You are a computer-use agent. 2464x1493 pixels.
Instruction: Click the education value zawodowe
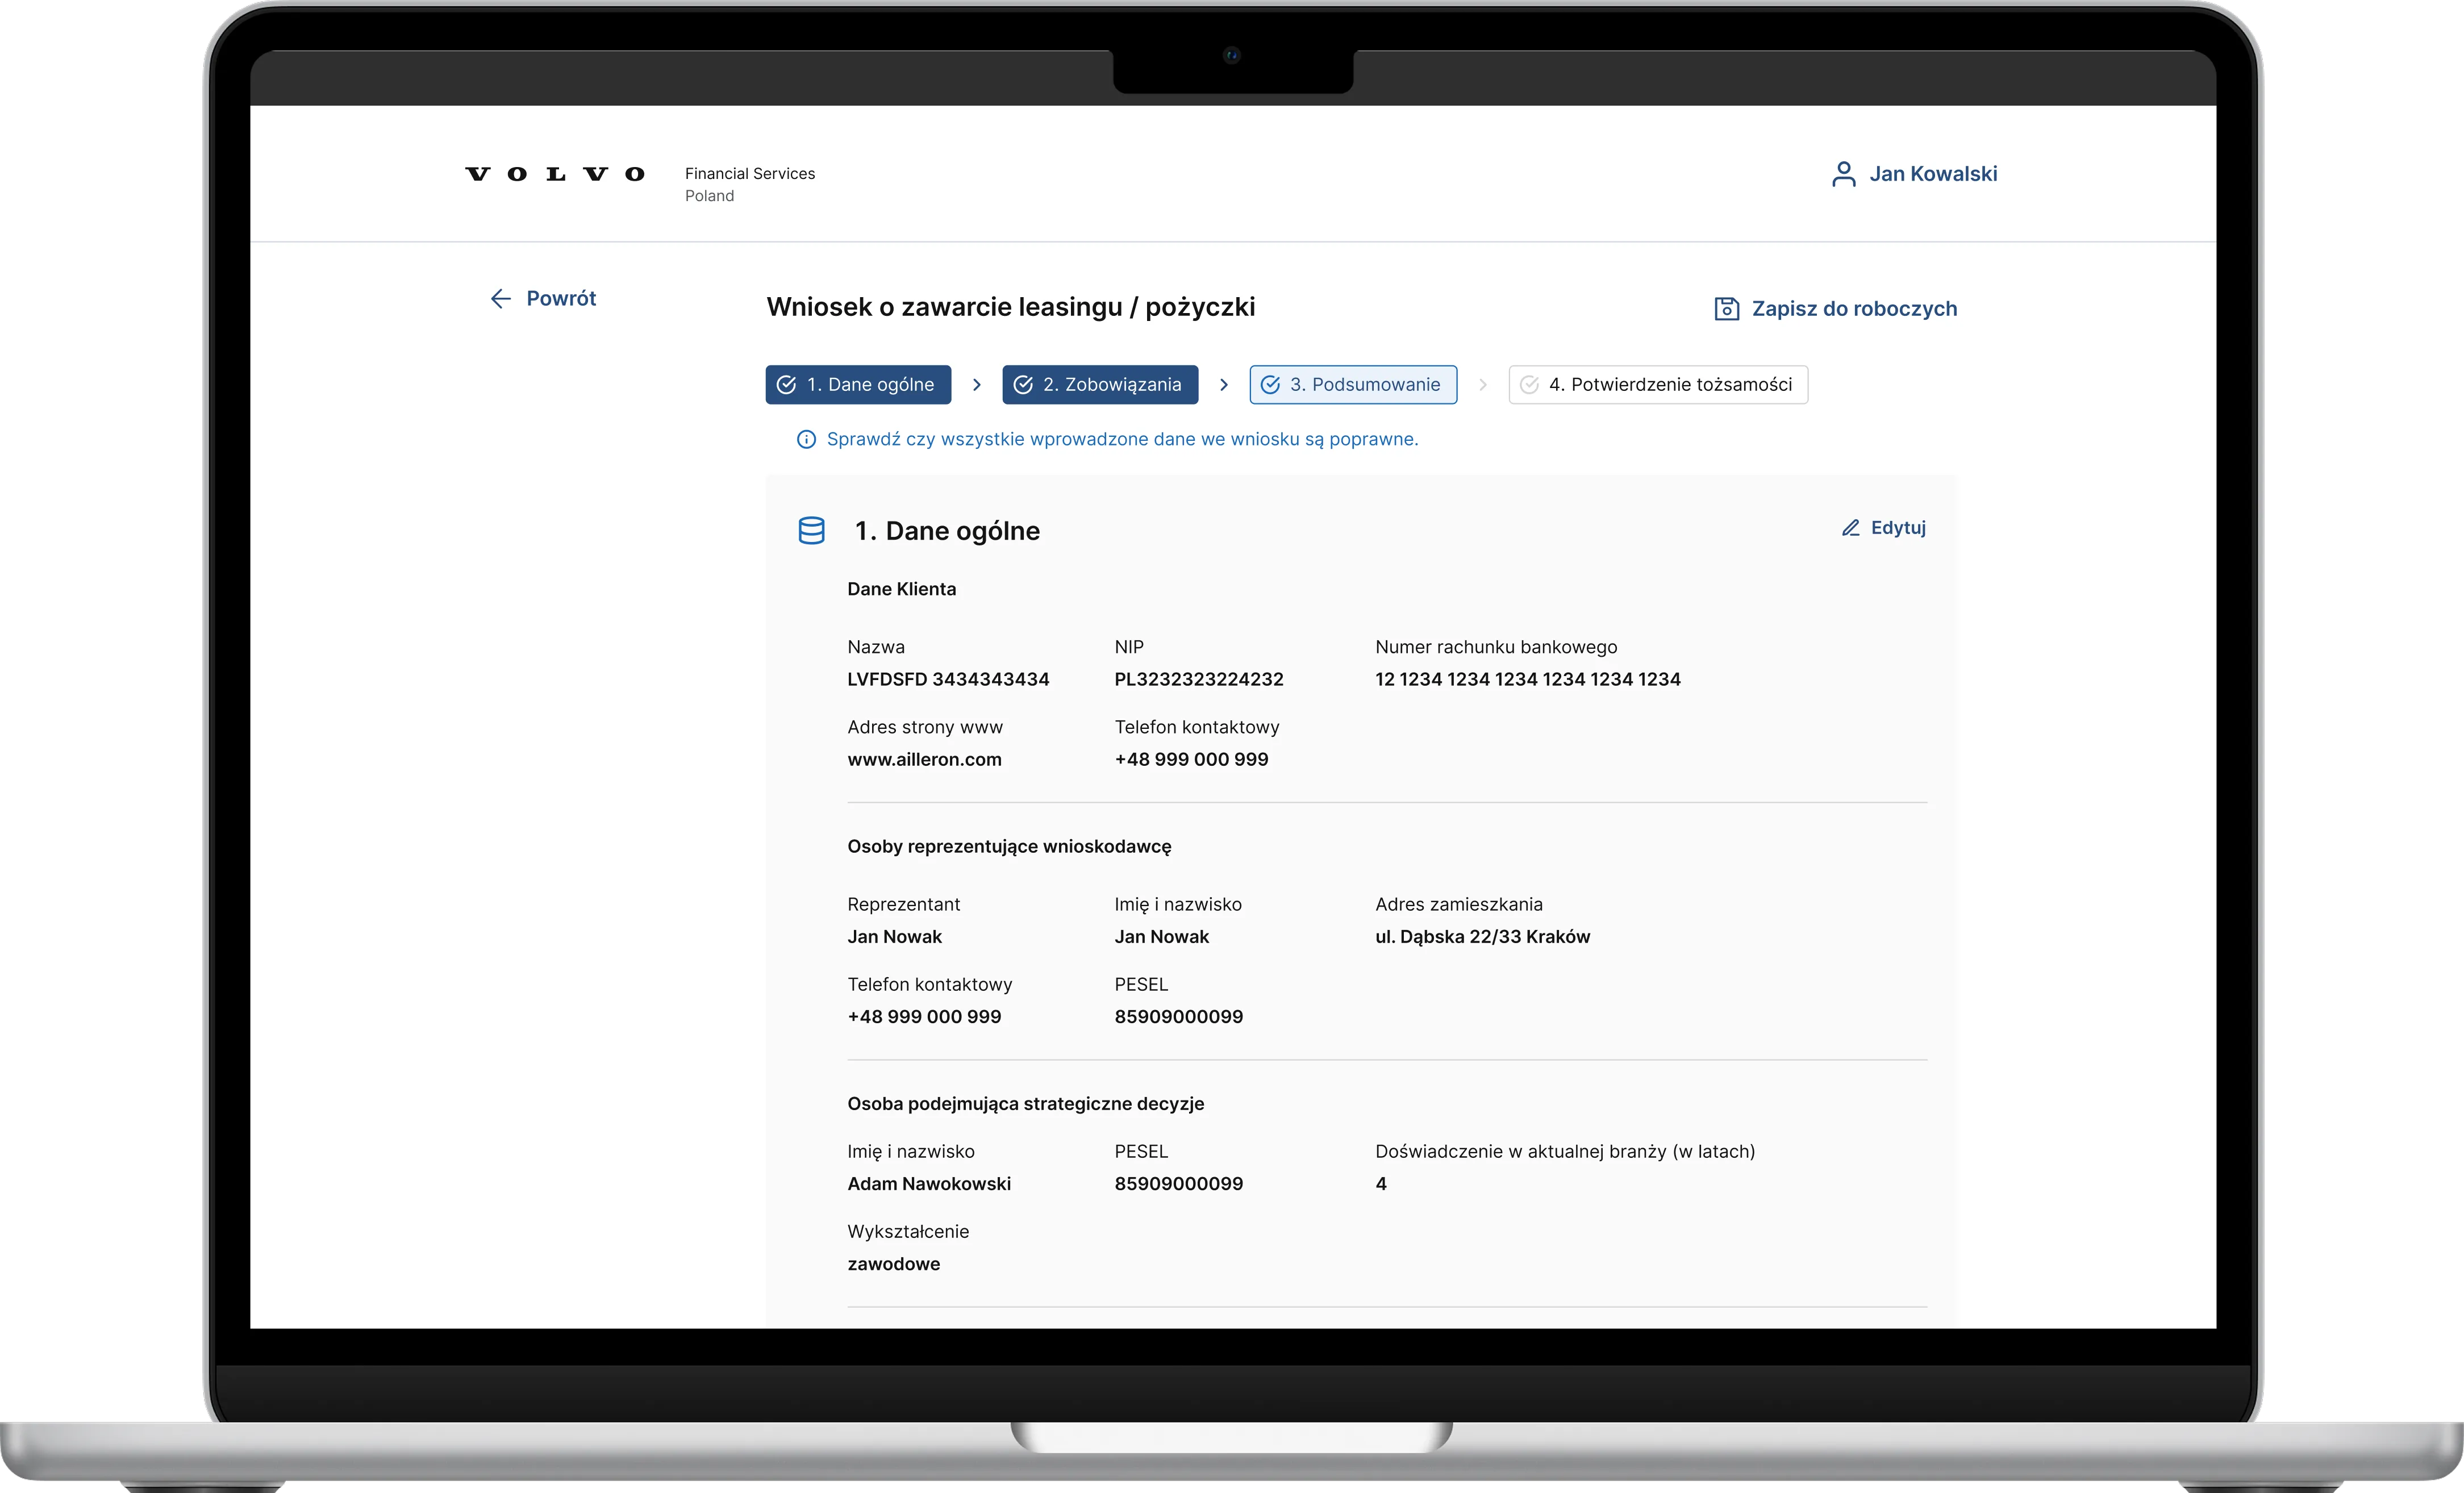click(x=894, y=1264)
